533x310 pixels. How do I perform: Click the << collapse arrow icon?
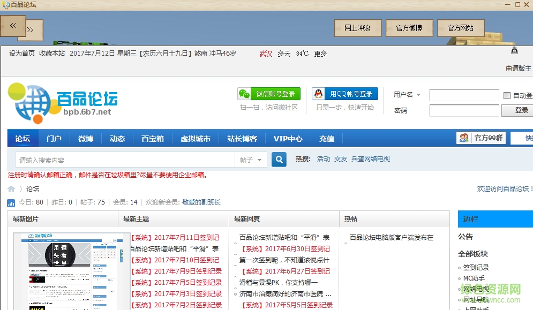point(13,26)
